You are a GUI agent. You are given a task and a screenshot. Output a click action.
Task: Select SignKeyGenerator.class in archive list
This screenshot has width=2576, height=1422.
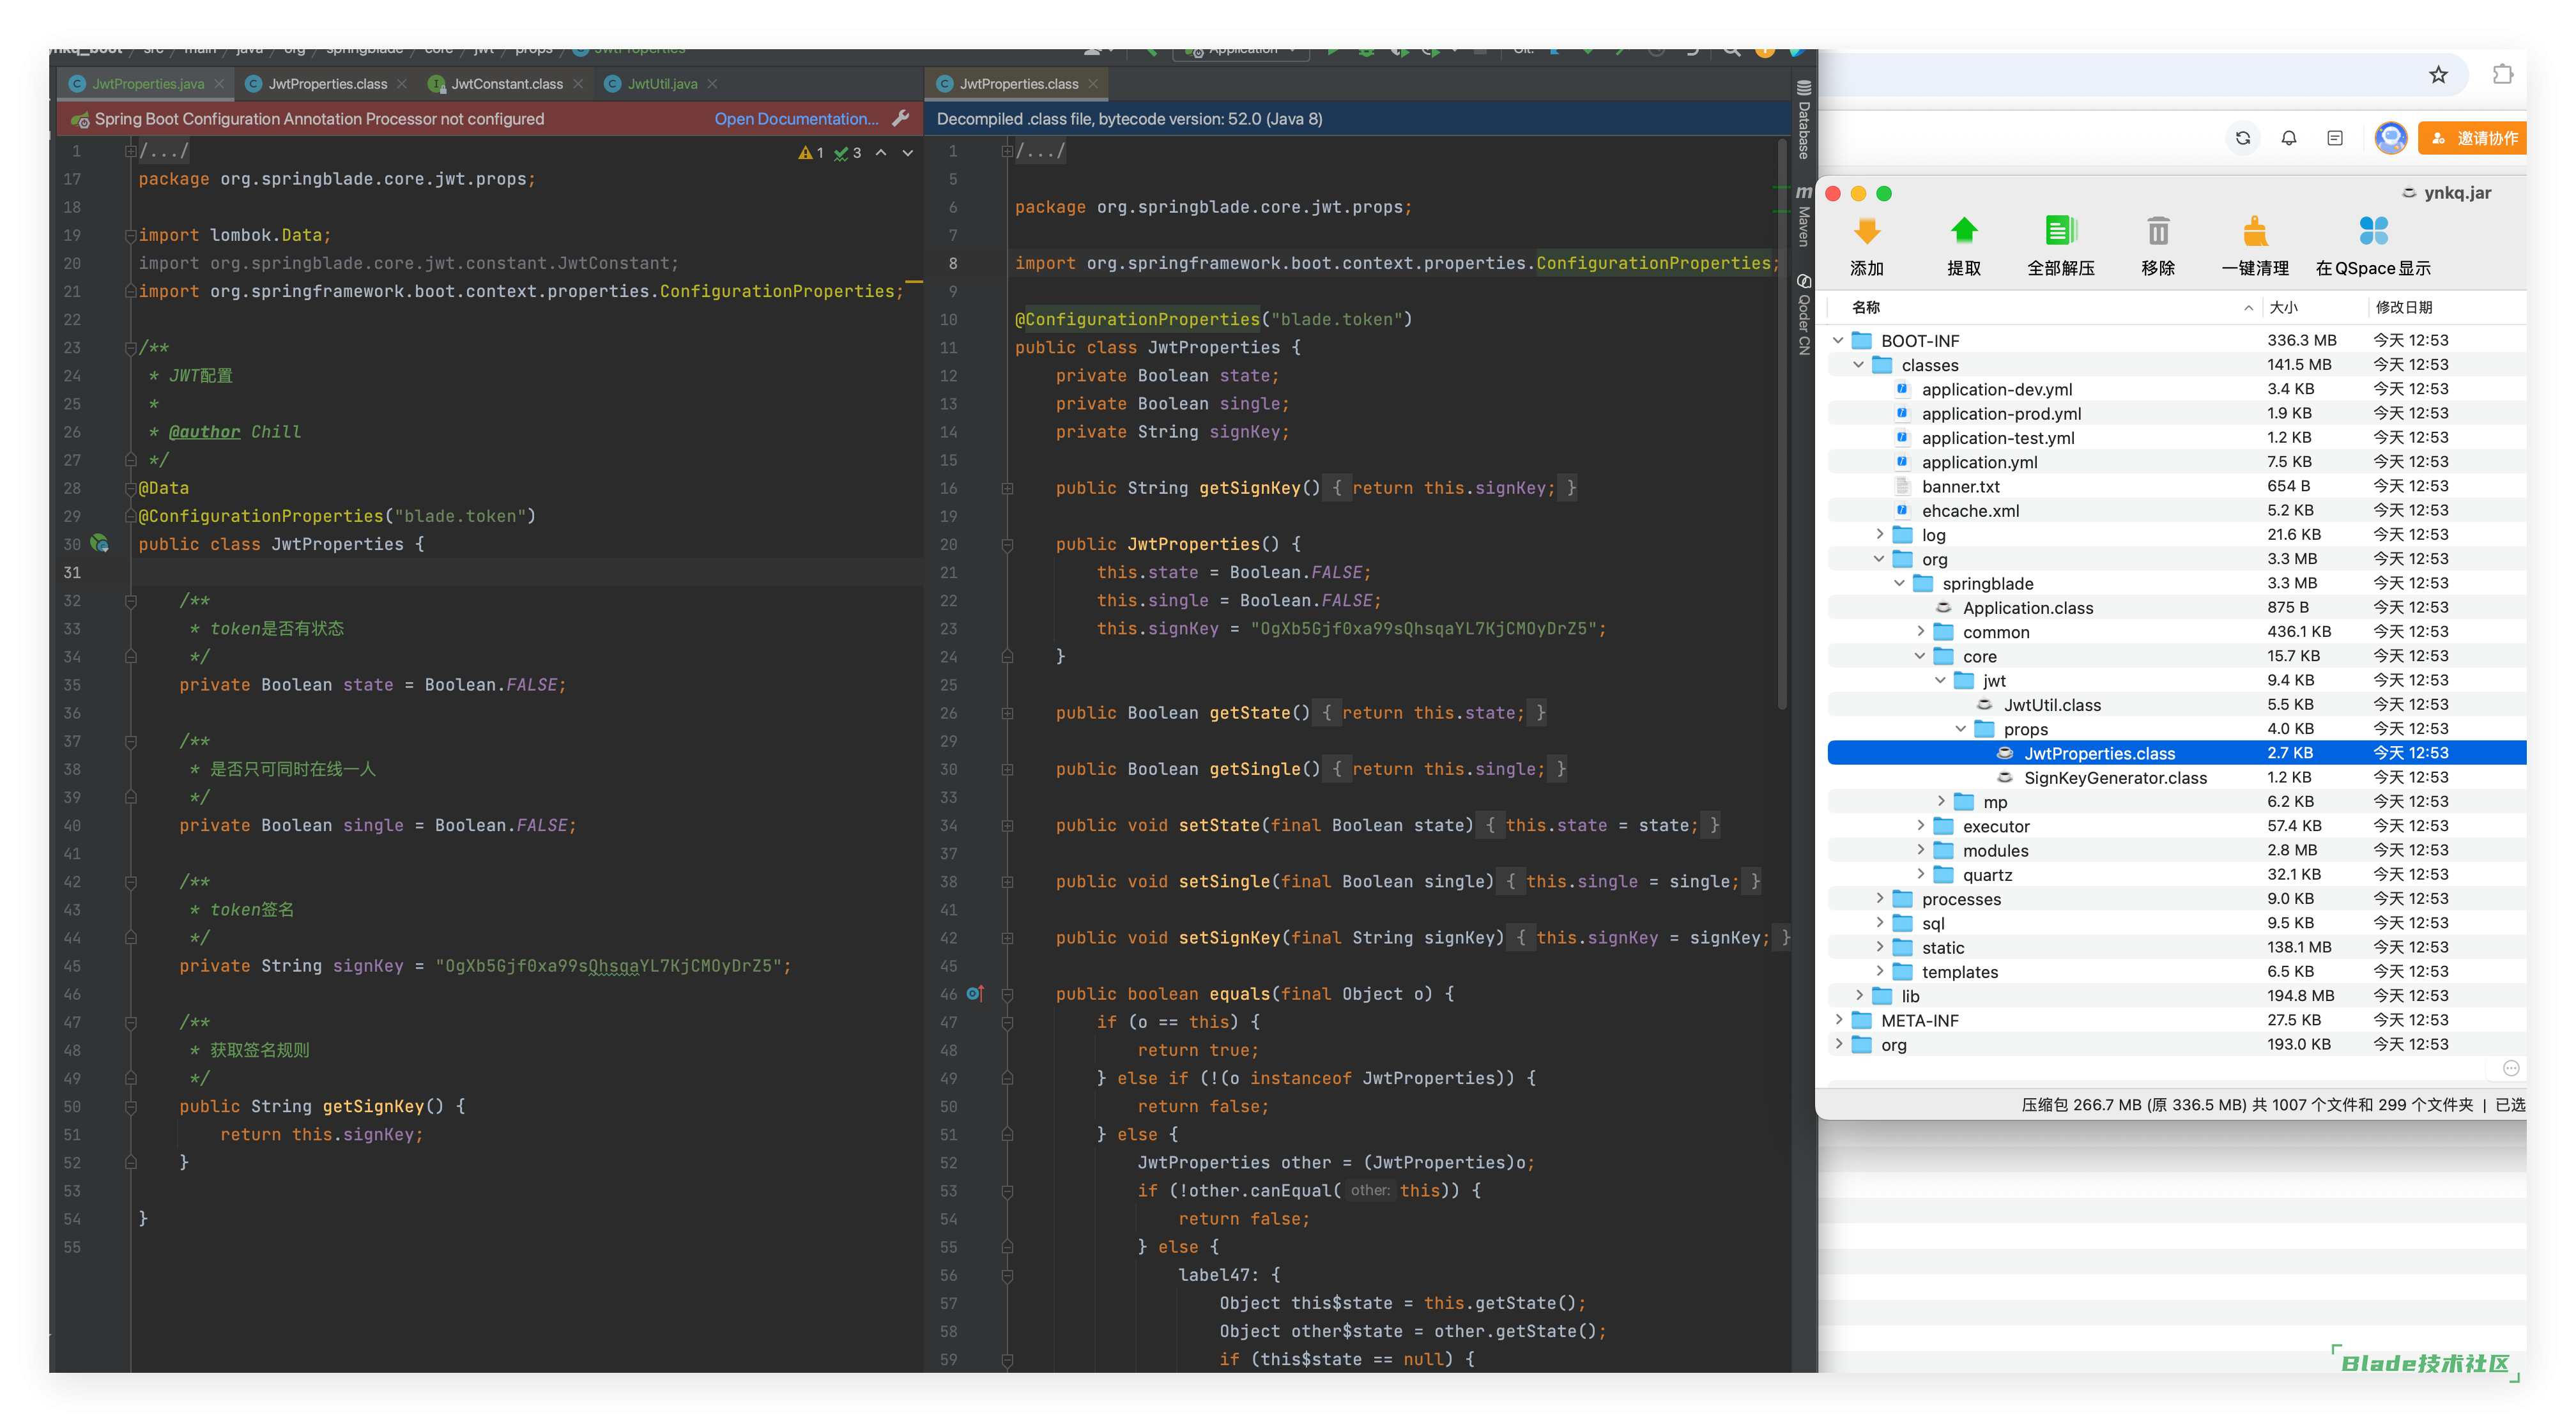click(2176, 777)
